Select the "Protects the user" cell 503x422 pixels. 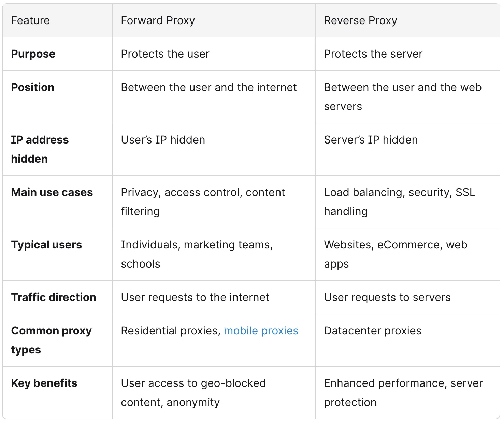tap(165, 54)
